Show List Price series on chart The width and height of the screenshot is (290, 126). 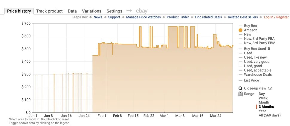click(251, 81)
